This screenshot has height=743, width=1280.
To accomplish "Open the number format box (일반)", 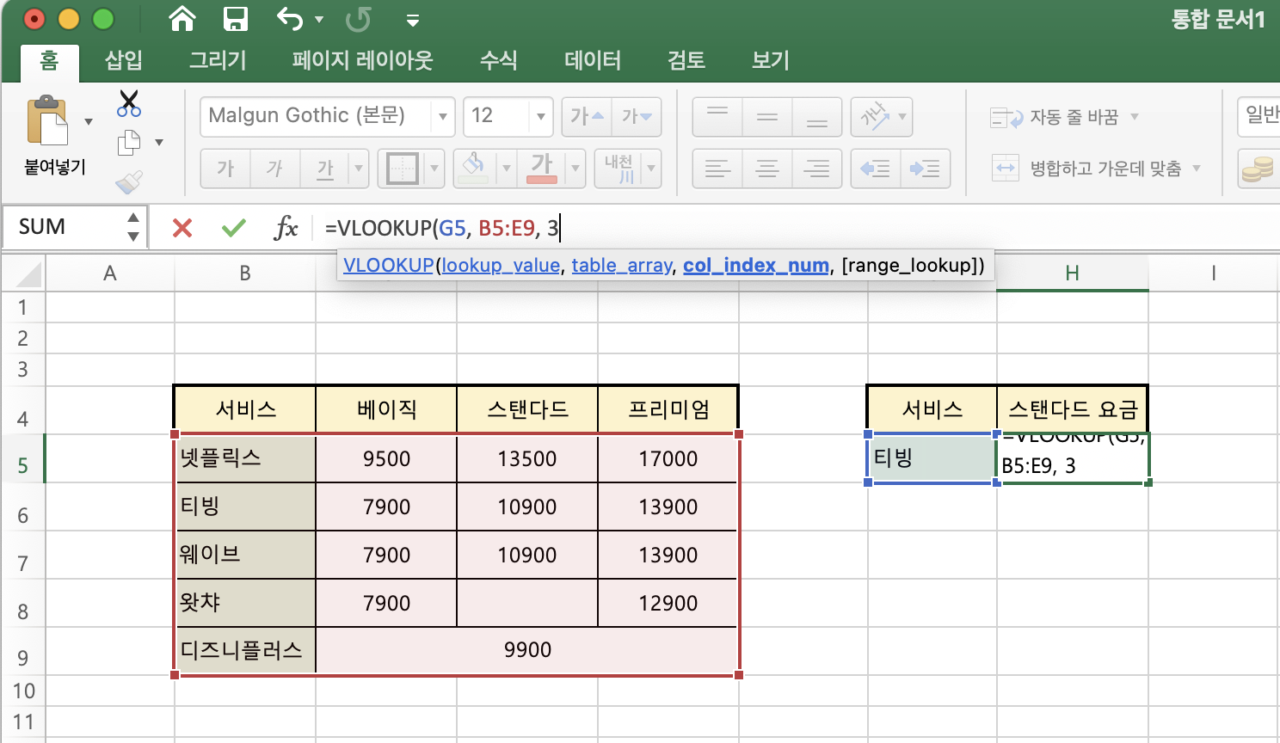I will 1258,116.
